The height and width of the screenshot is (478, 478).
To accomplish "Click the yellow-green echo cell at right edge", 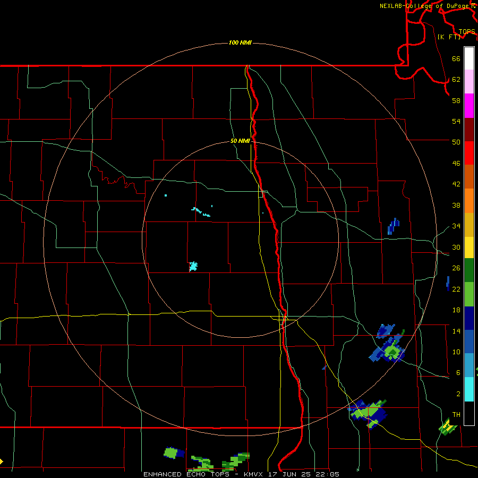I will point(448,427).
